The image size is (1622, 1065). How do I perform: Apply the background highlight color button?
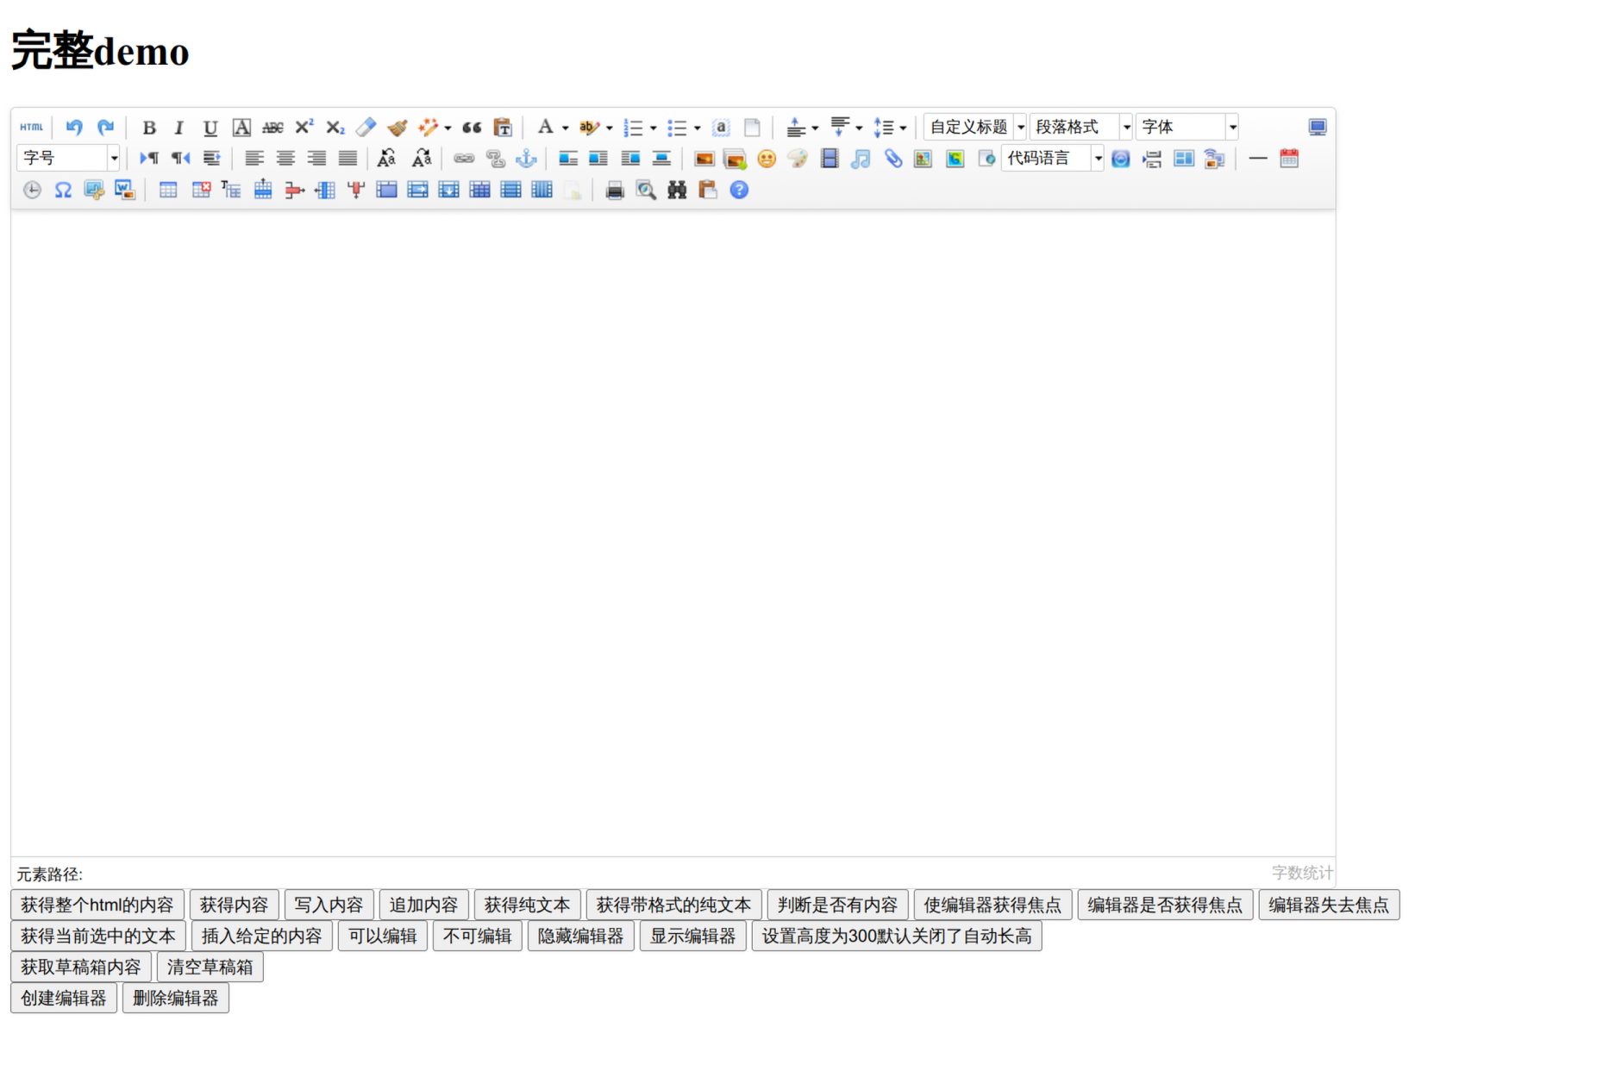589,128
